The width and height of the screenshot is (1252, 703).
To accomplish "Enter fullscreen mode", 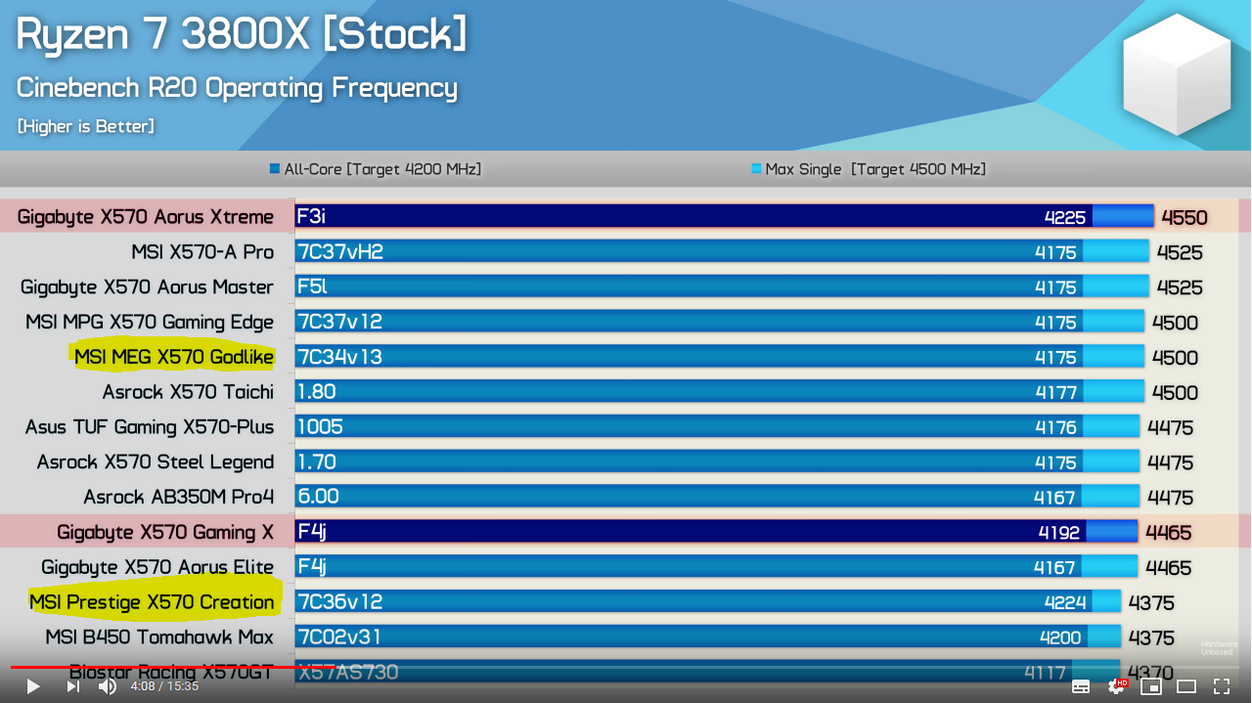I will 1222,686.
